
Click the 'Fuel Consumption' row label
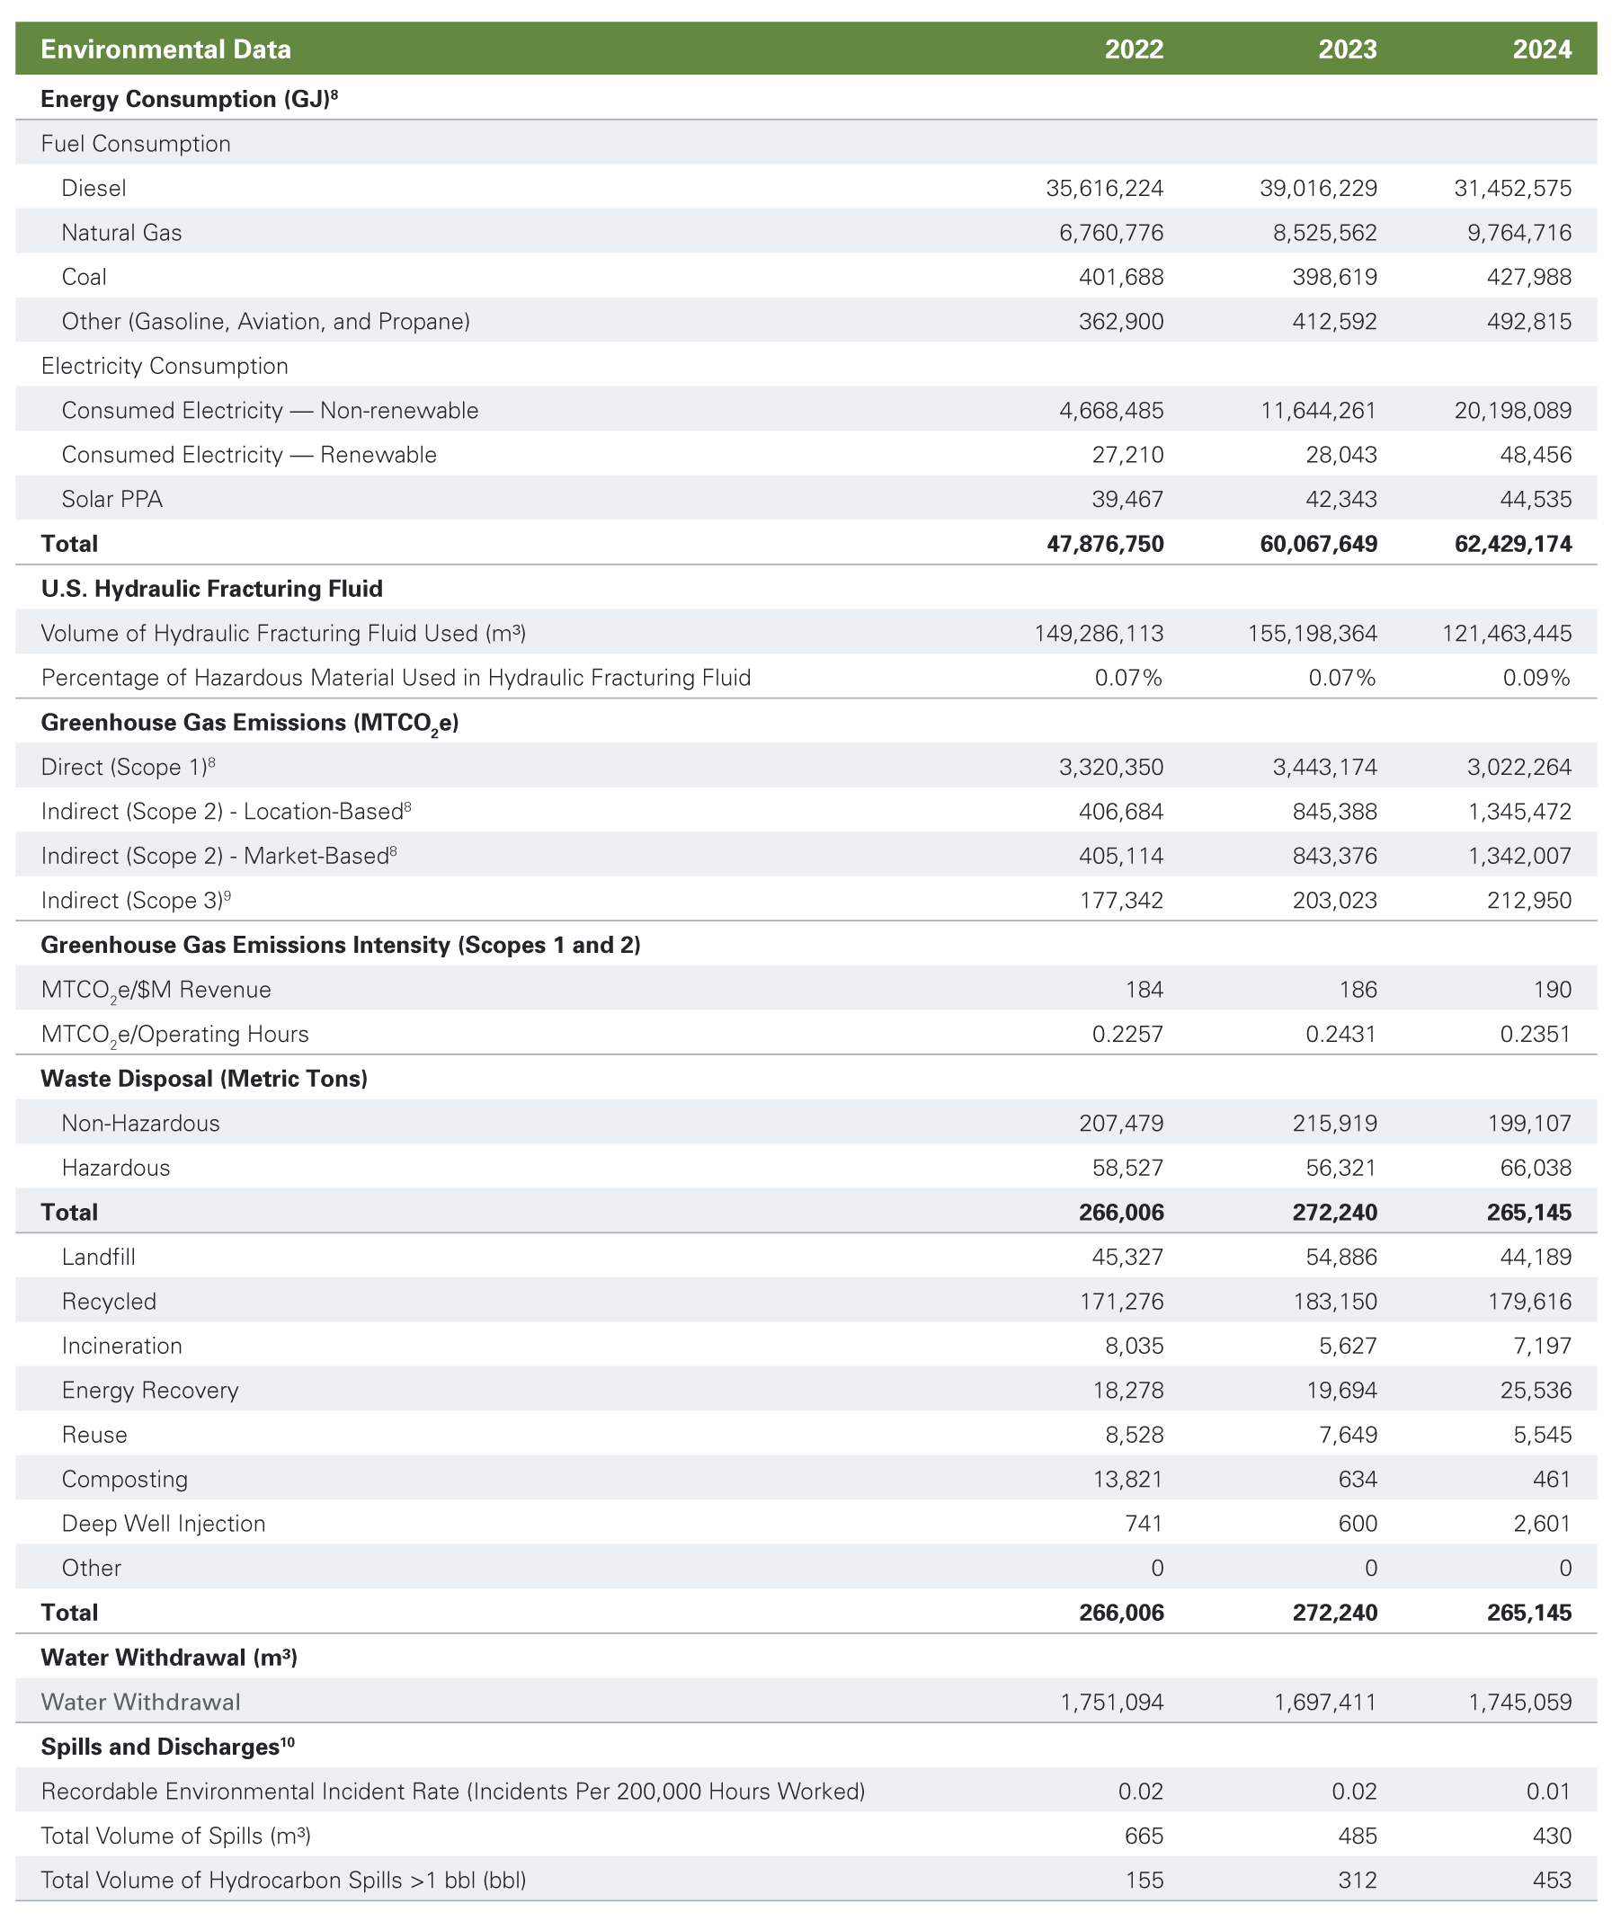[136, 143]
